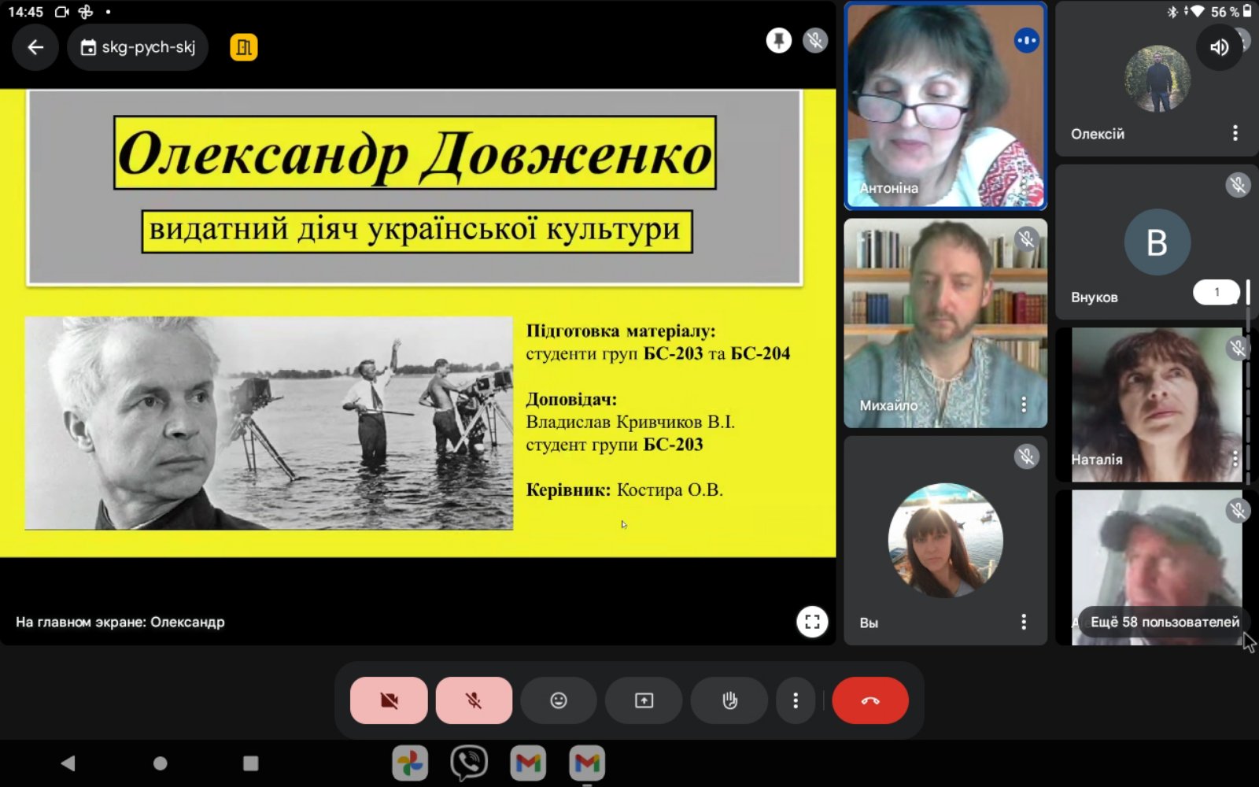Click the Dovzhenko photo on the slide
This screenshot has height=787, width=1259.
pyautogui.click(x=269, y=423)
